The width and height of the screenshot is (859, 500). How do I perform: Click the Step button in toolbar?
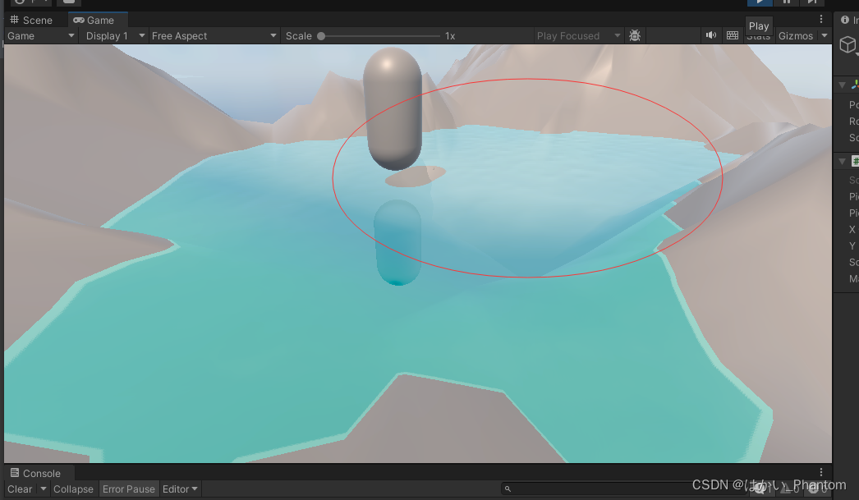click(x=812, y=2)
